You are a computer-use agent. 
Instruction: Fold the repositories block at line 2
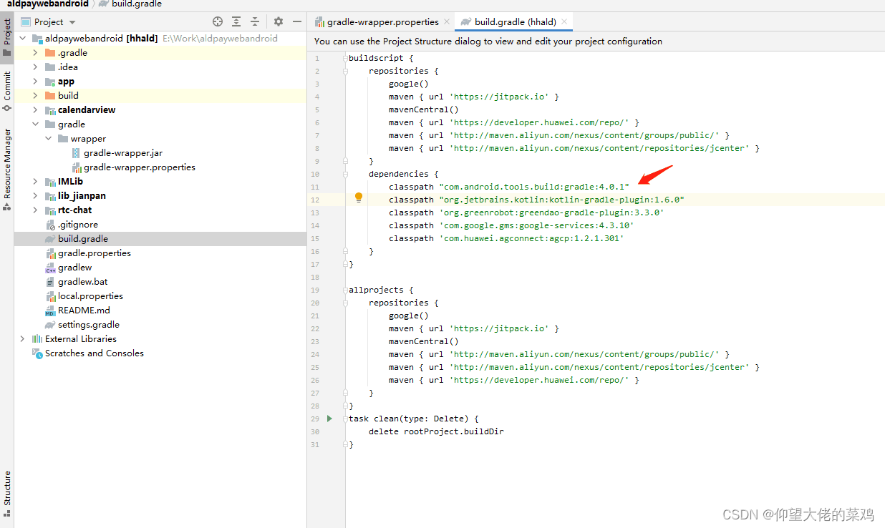[x=345, y=71]
